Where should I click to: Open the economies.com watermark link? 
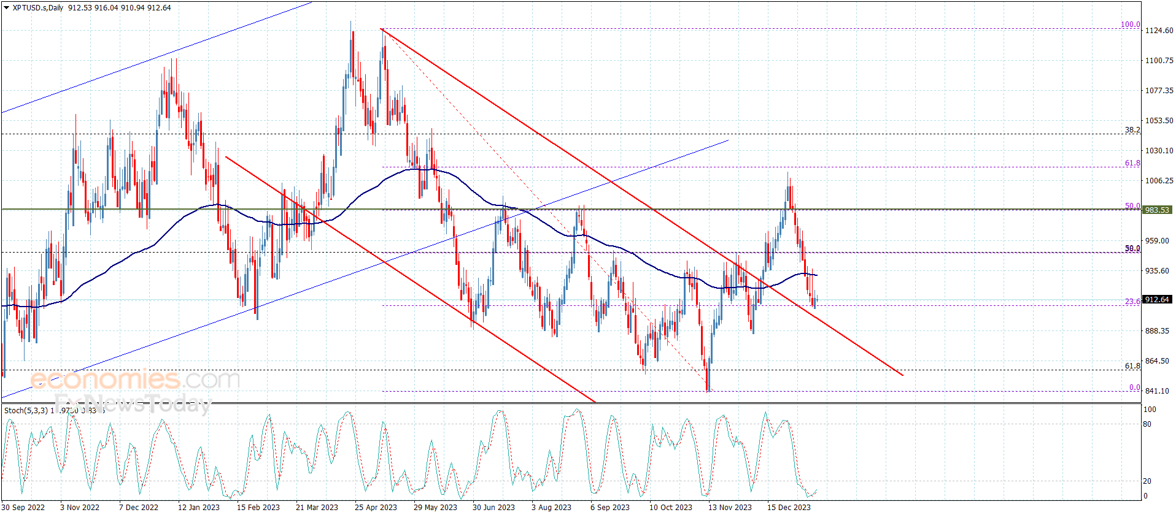(x=135, y=380)
